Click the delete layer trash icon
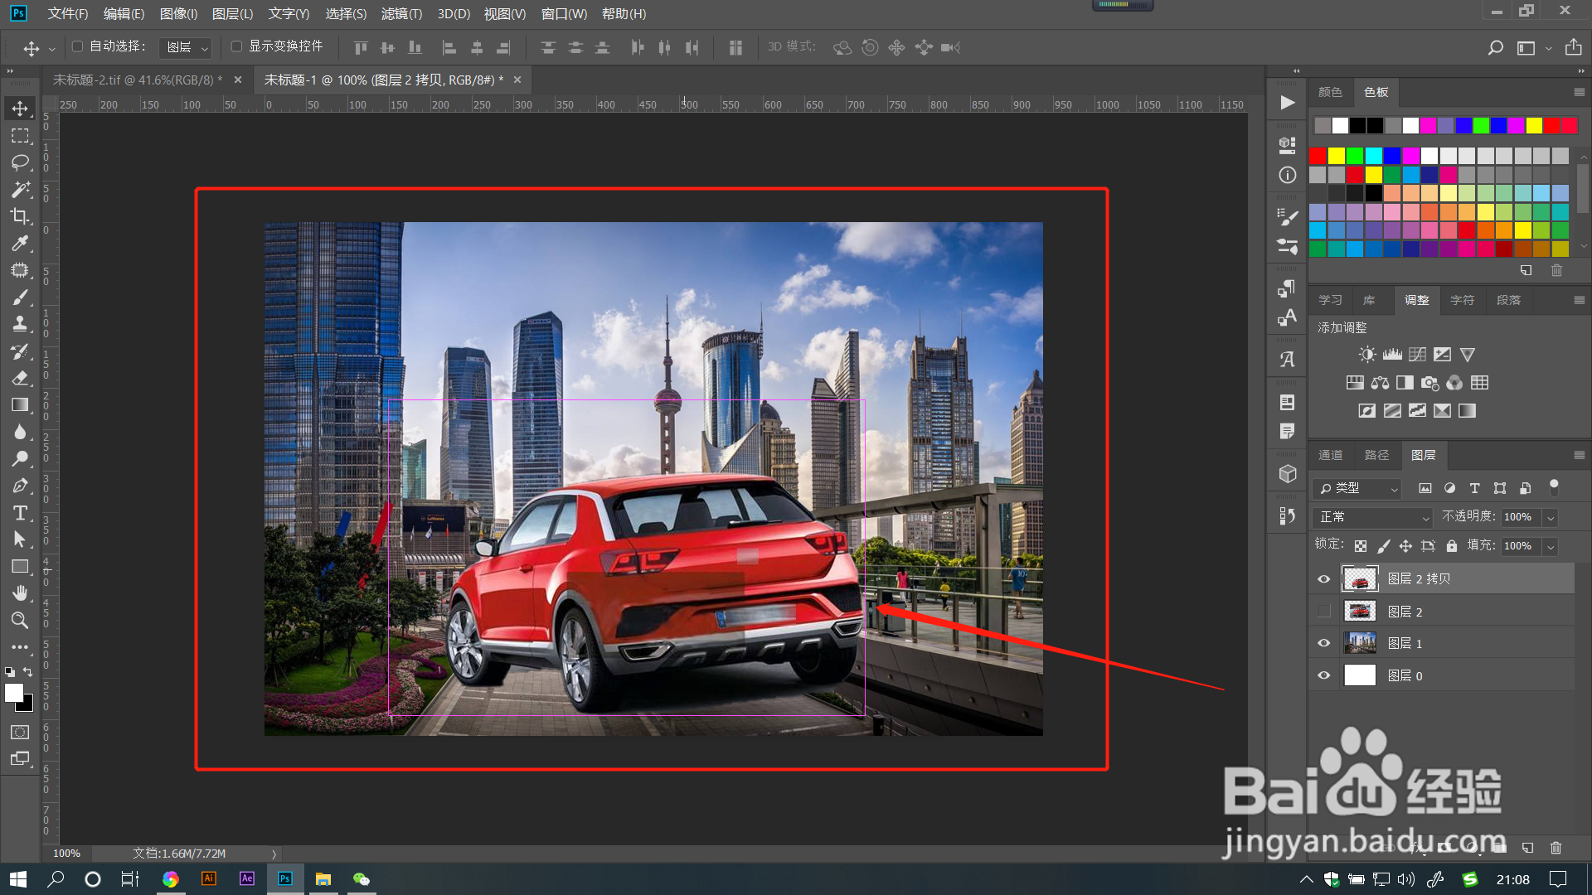Image resolution: width=1592 pixels, height=895 pixels. pos(1556,848)
